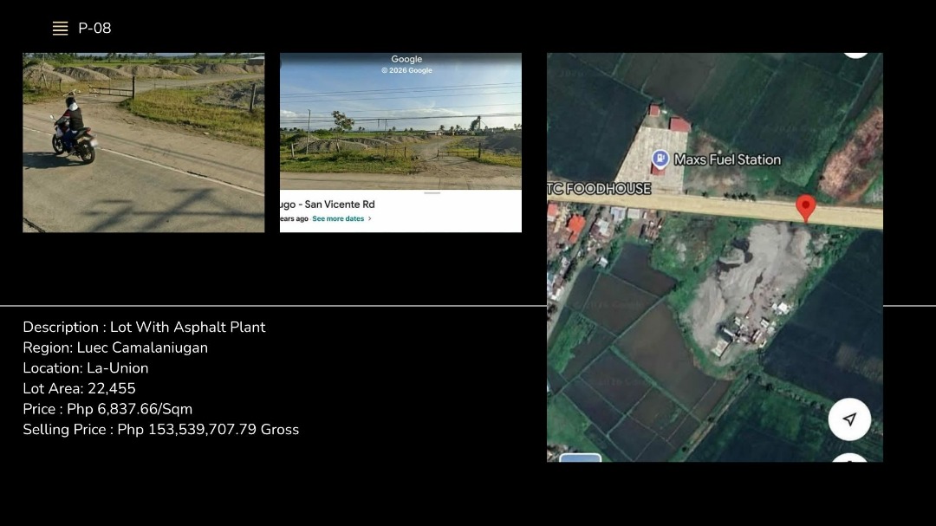Click the See more dates link
Image resolution: width=936 pixels, height=526 pixels.
(x=338, y=218)
